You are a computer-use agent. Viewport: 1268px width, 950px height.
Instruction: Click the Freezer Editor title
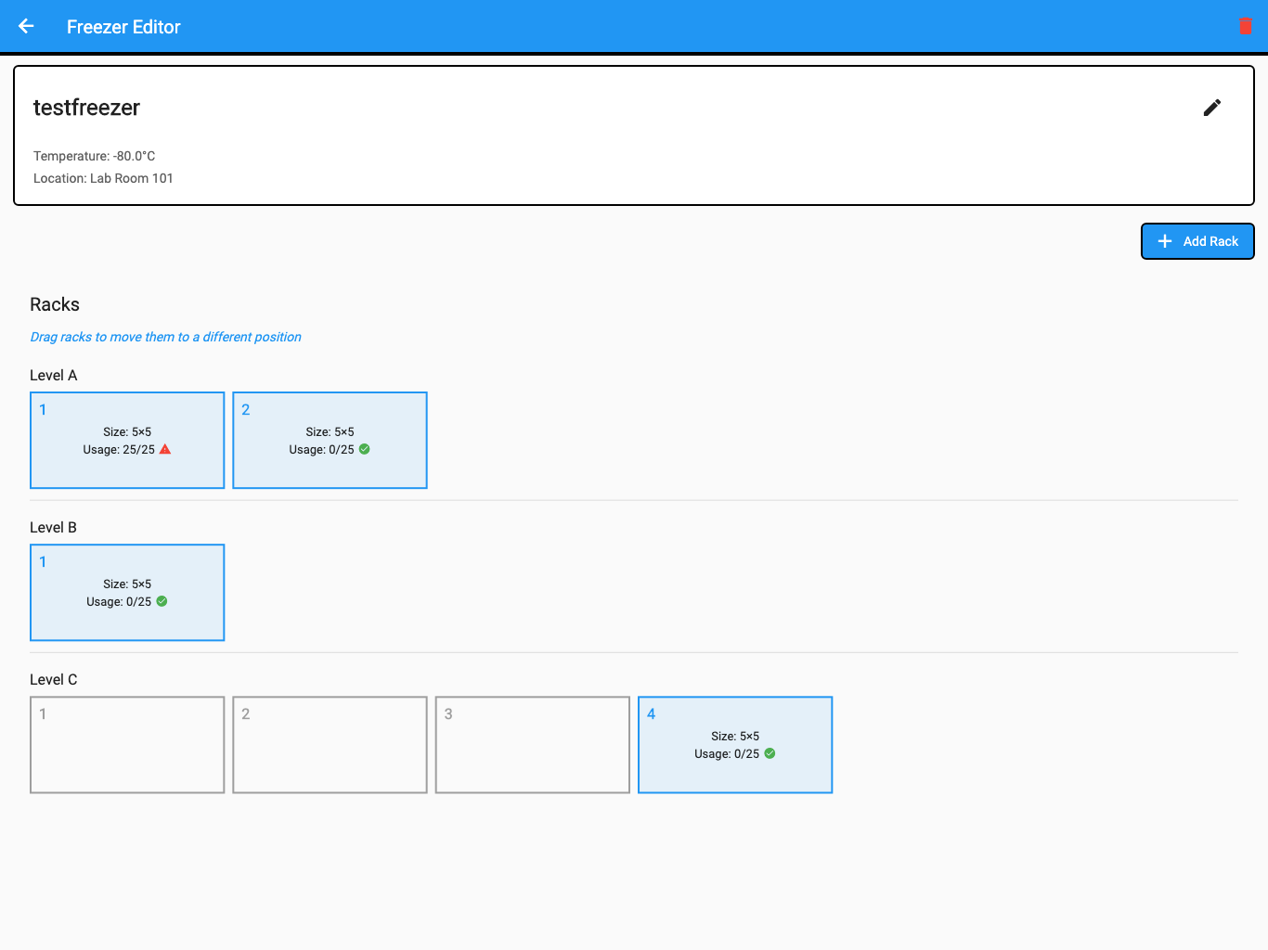[123, 27]
